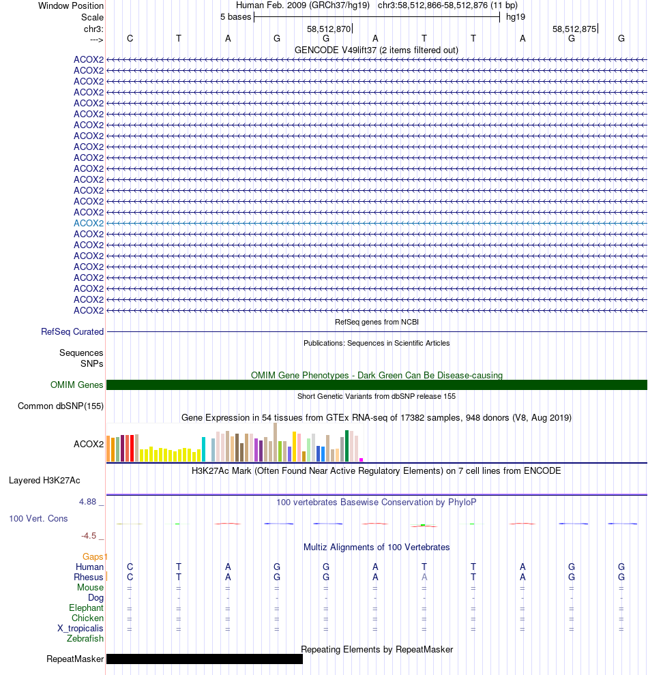Click the 'chr3:58,512,866-58,512,876 (11 bp)' coordinates
The height and width of the screenshot is (675, 648).
pos(447,5)
